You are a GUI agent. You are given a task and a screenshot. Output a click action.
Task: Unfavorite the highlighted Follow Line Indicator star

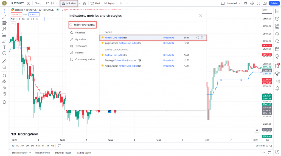pos(103,38)
